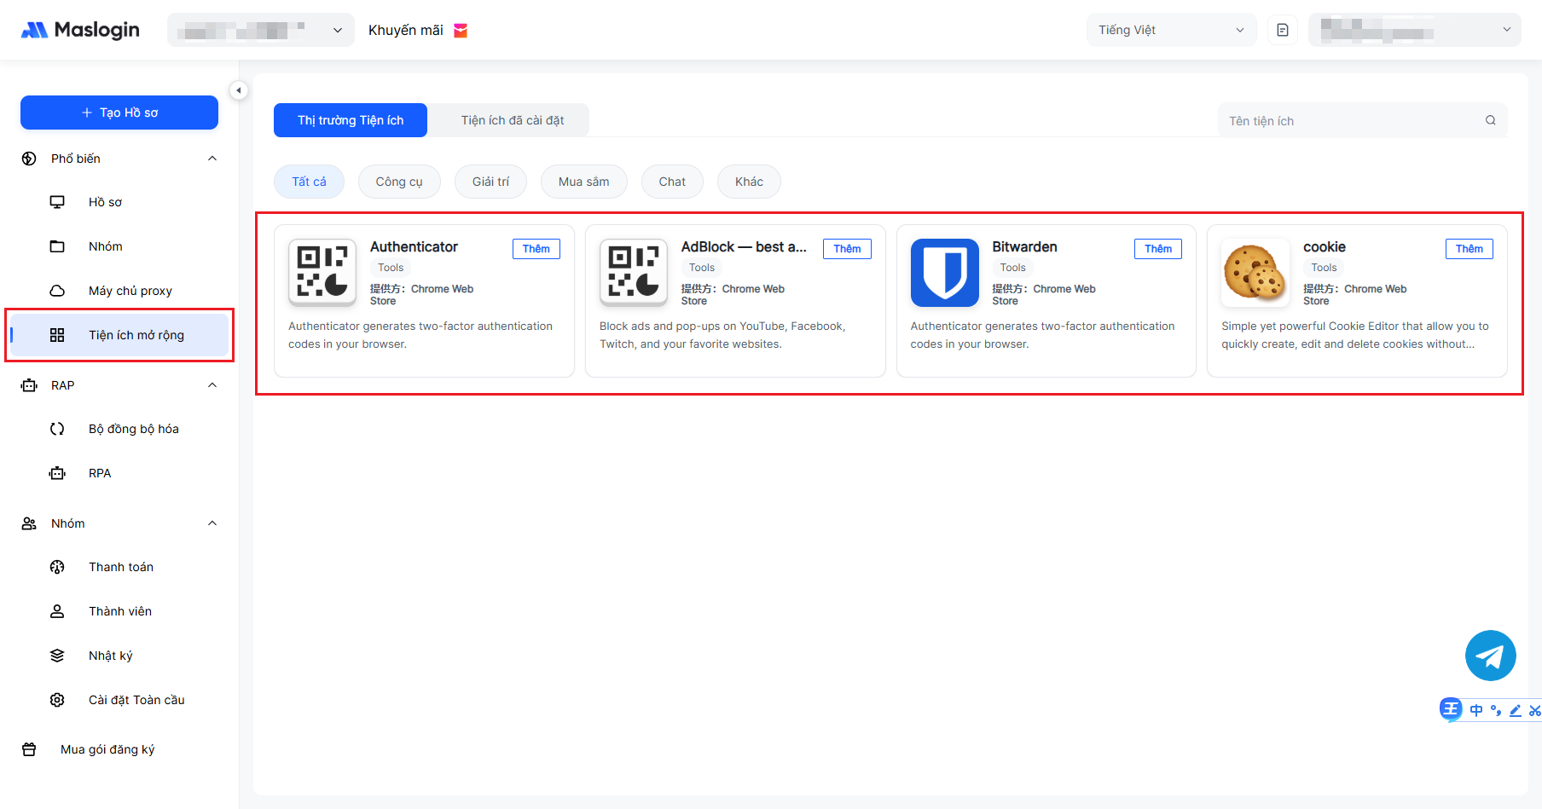Open Máy chủ proxy in sidebar

[x=130, y=291]
